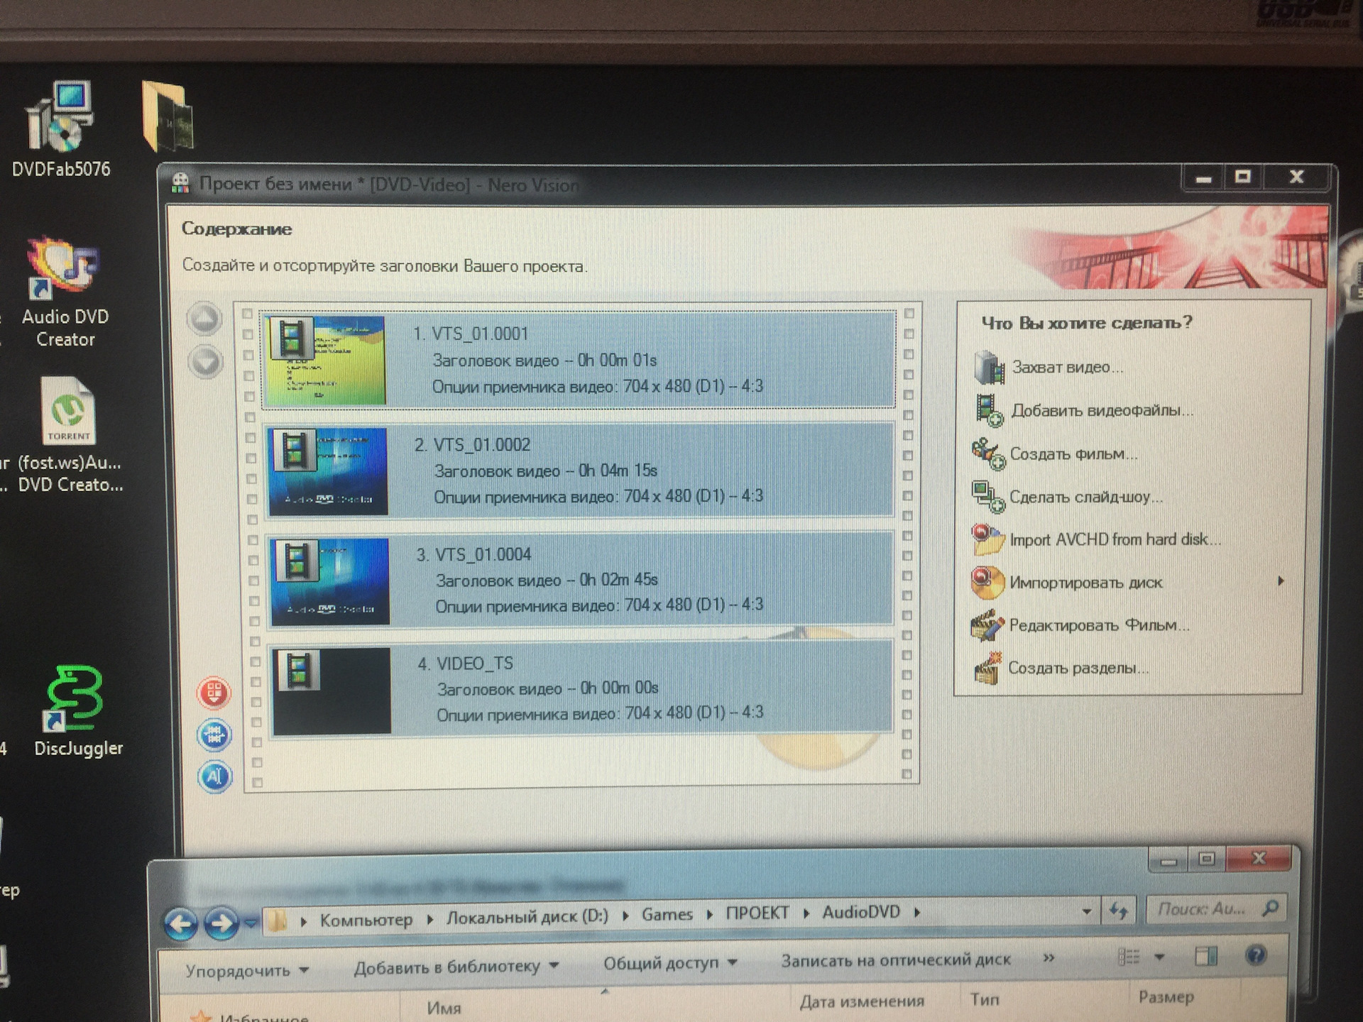The height and width of the screenshot is (1022, 1363).
Task: Click the Сделать слайд-шоу icon
Action: [x=988, y=496]
